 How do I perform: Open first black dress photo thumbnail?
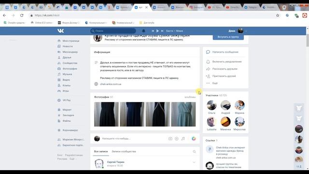[x=106, y=114]
